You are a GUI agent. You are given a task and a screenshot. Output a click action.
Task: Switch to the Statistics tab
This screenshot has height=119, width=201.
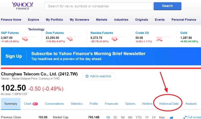click(77, 104)
